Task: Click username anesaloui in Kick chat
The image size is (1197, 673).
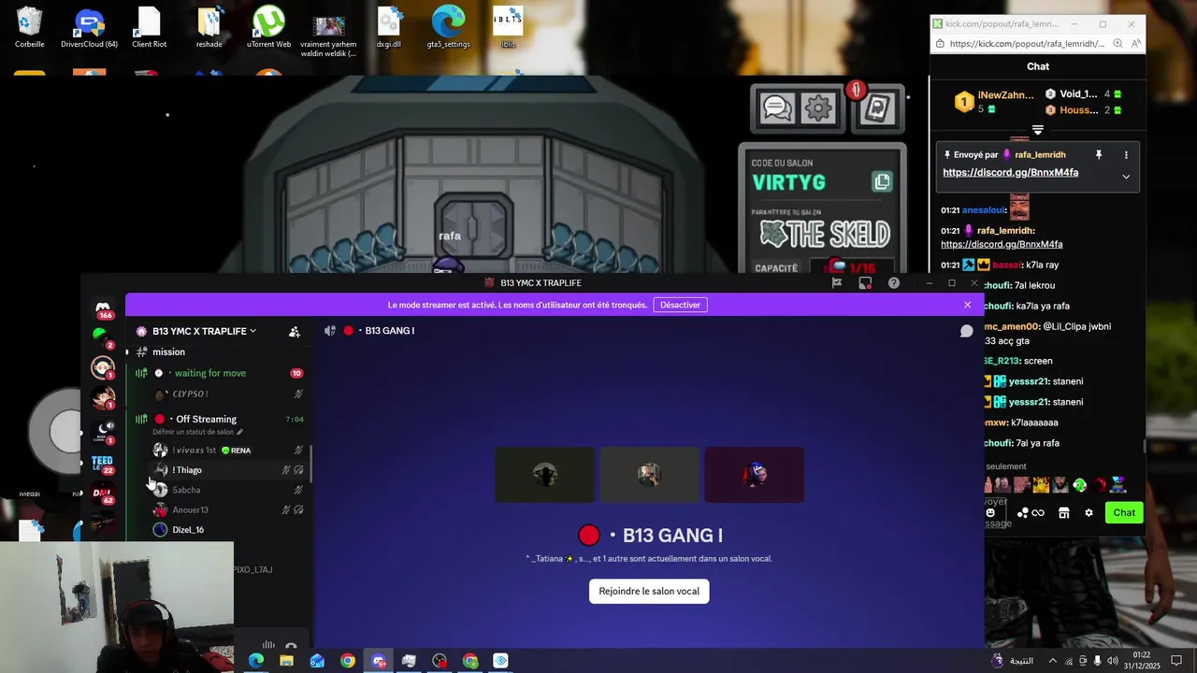Action: coord(984,210)
